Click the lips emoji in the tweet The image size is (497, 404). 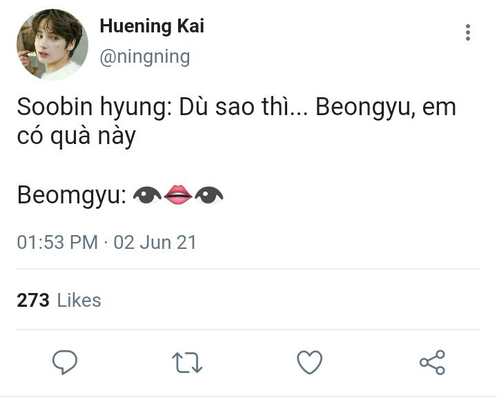point(178,196)
